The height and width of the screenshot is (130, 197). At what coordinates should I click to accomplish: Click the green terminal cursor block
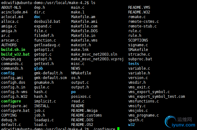coord(118,129)
